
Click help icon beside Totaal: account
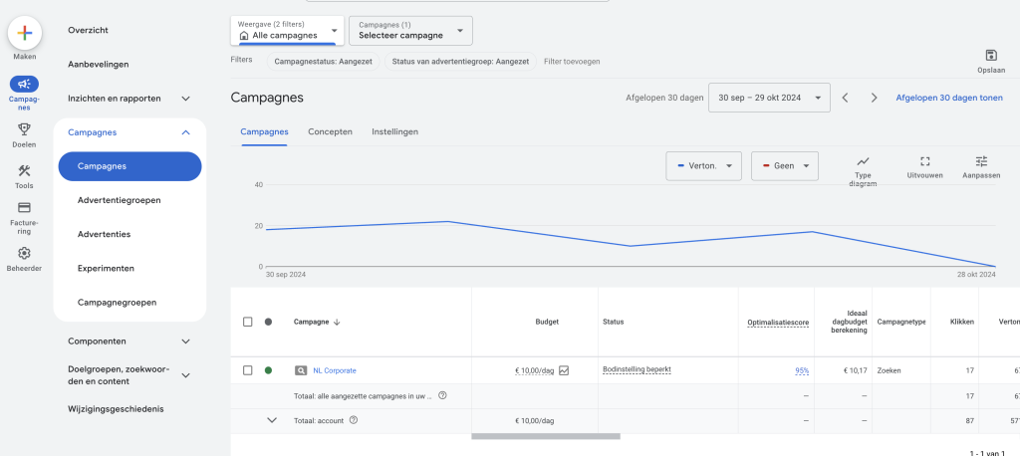point(354,420)
